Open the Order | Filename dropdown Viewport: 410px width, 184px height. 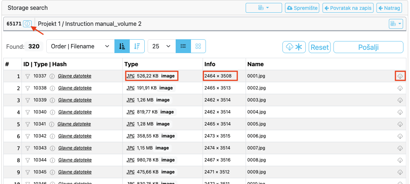click(81, 46)
